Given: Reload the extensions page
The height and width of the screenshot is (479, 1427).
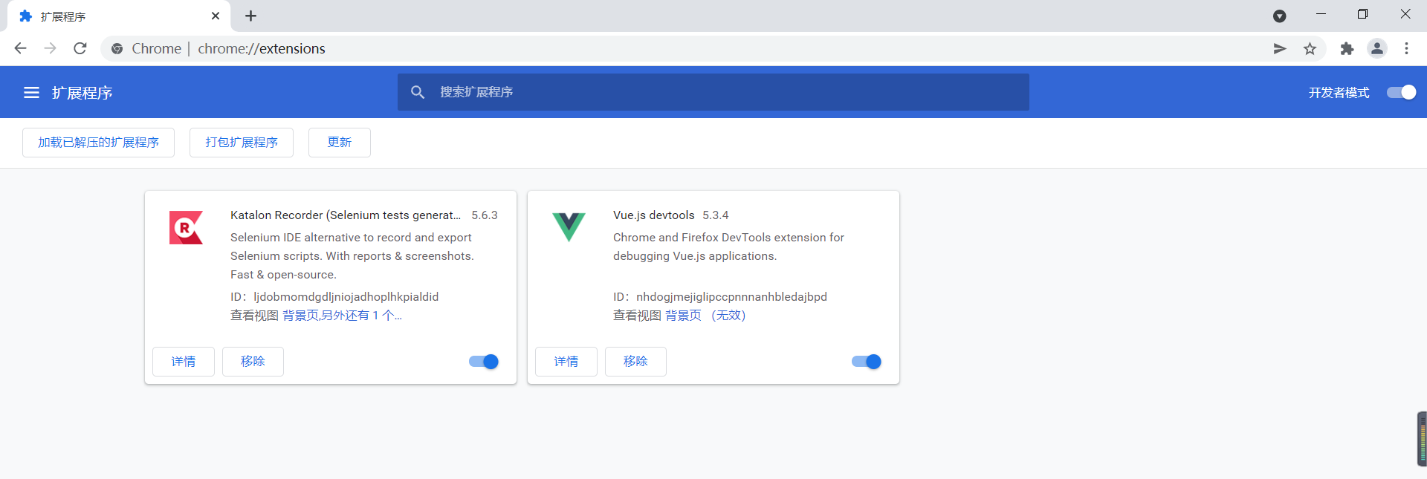Looking at the screenshot, I should point(80,48).
